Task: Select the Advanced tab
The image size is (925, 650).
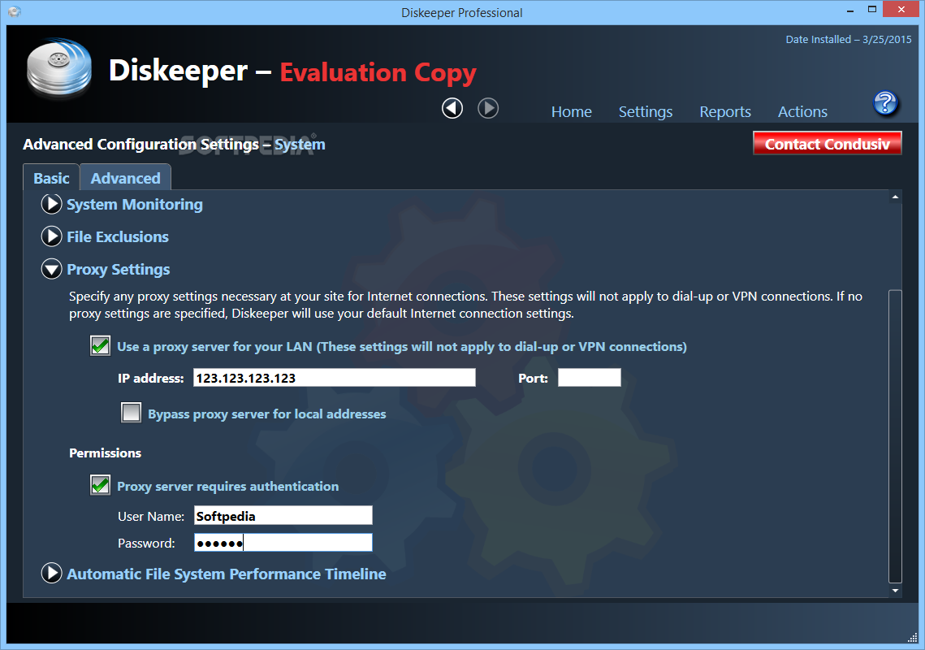Action: tap(125, 178)
